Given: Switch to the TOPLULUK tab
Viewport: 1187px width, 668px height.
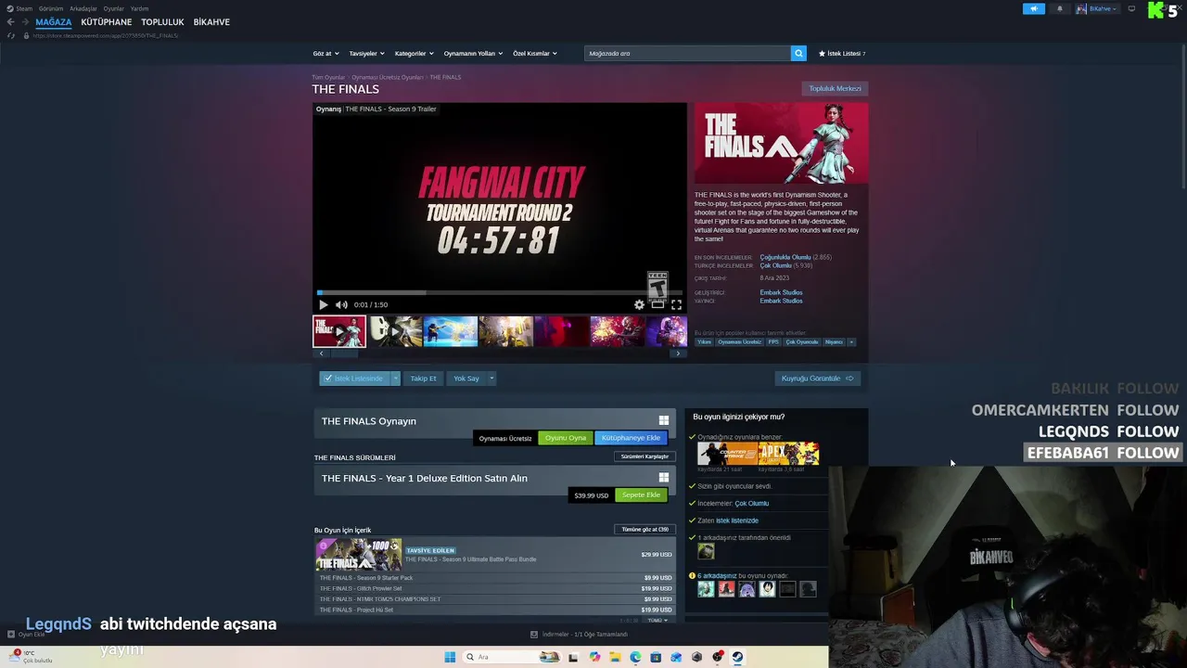Looking at the screenshot, I should 162,21.
